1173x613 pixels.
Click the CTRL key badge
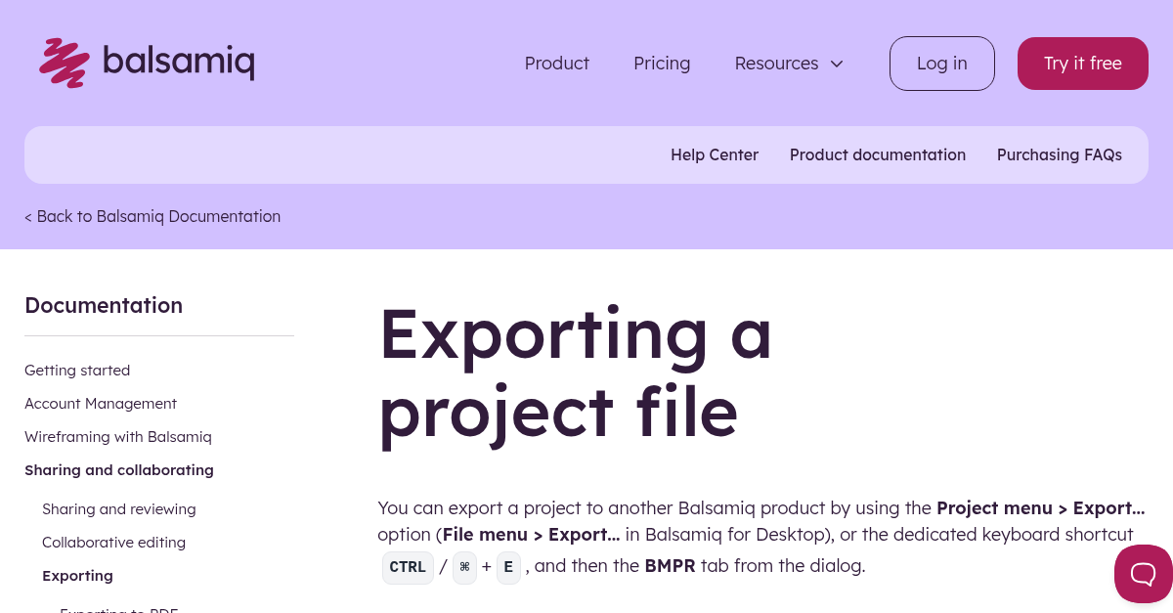[x=408, y=567]
